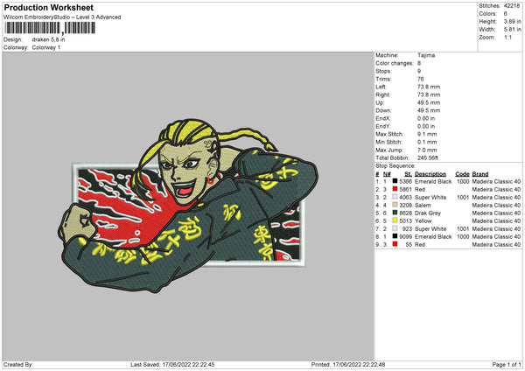
Task: Pick the Yellow color swatch in row 6
Action: point(395,220)
